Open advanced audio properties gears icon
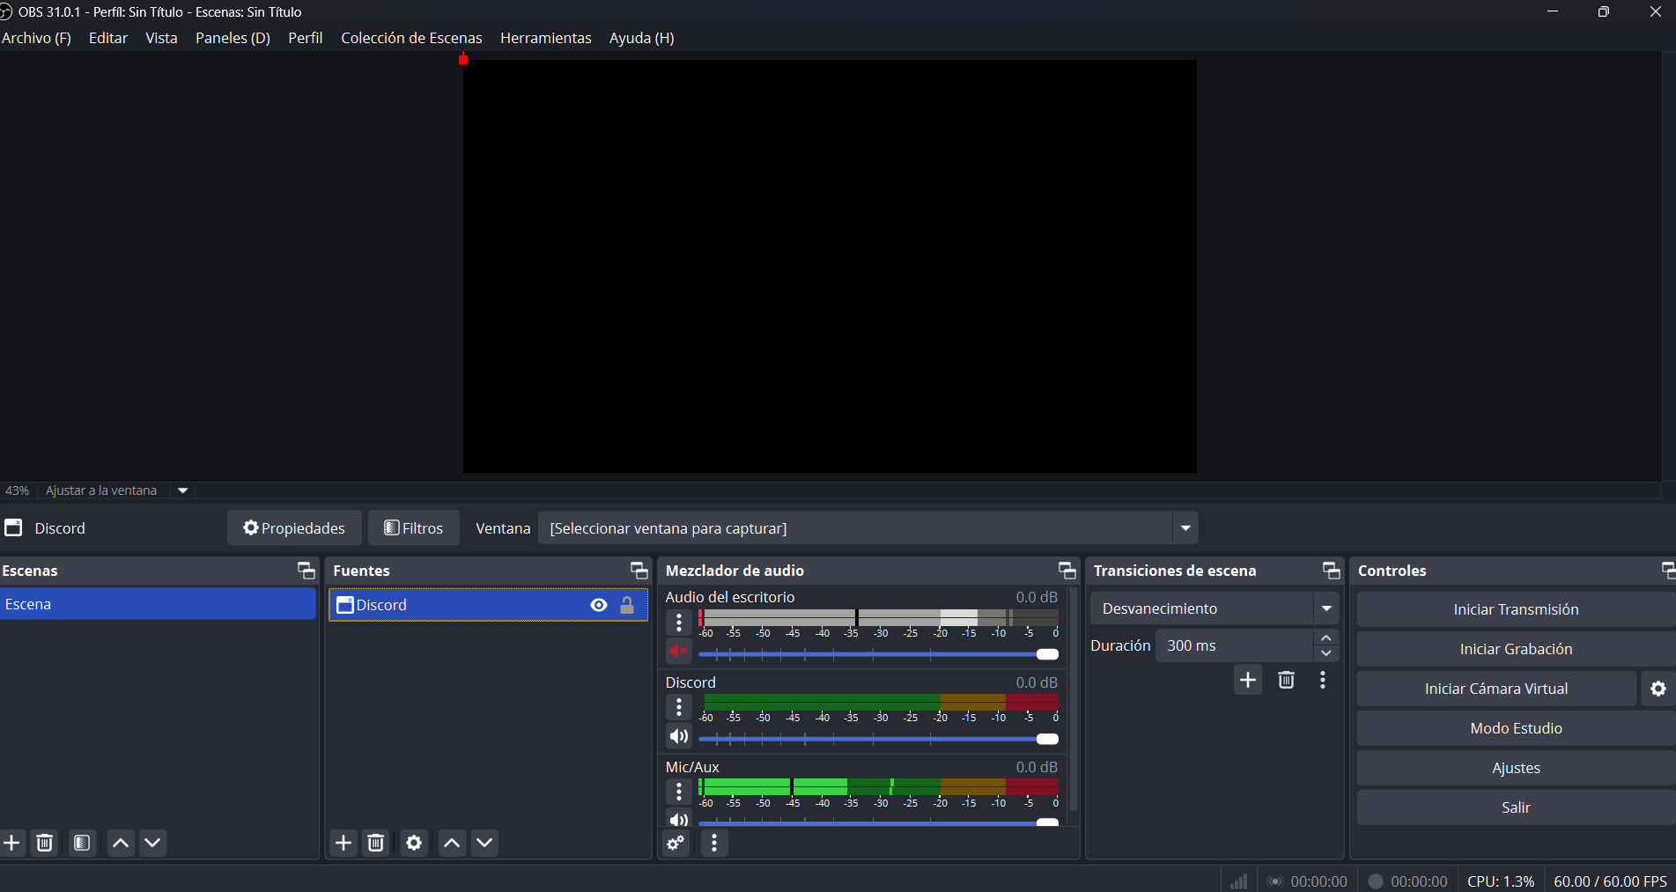 coord(676,843)
